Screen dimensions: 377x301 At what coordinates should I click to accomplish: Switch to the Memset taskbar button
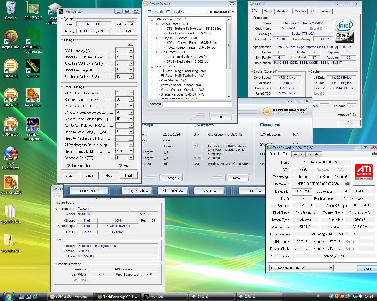[165, 297]
